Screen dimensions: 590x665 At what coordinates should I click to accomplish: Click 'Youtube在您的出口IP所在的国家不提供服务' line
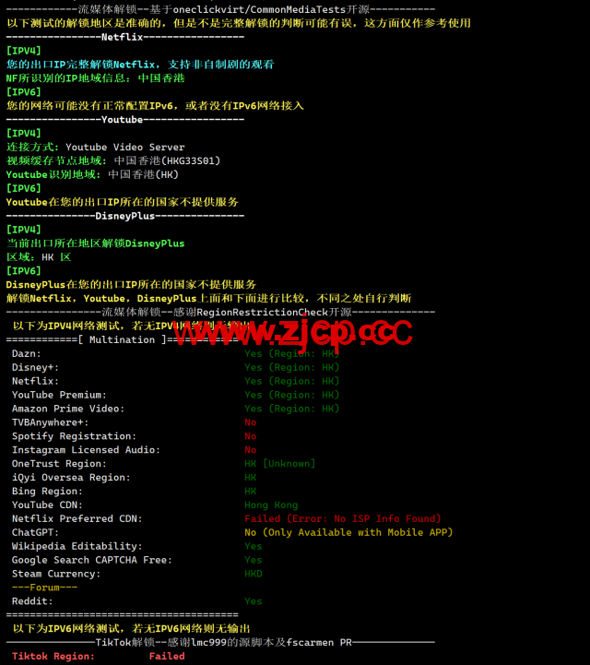122,202
